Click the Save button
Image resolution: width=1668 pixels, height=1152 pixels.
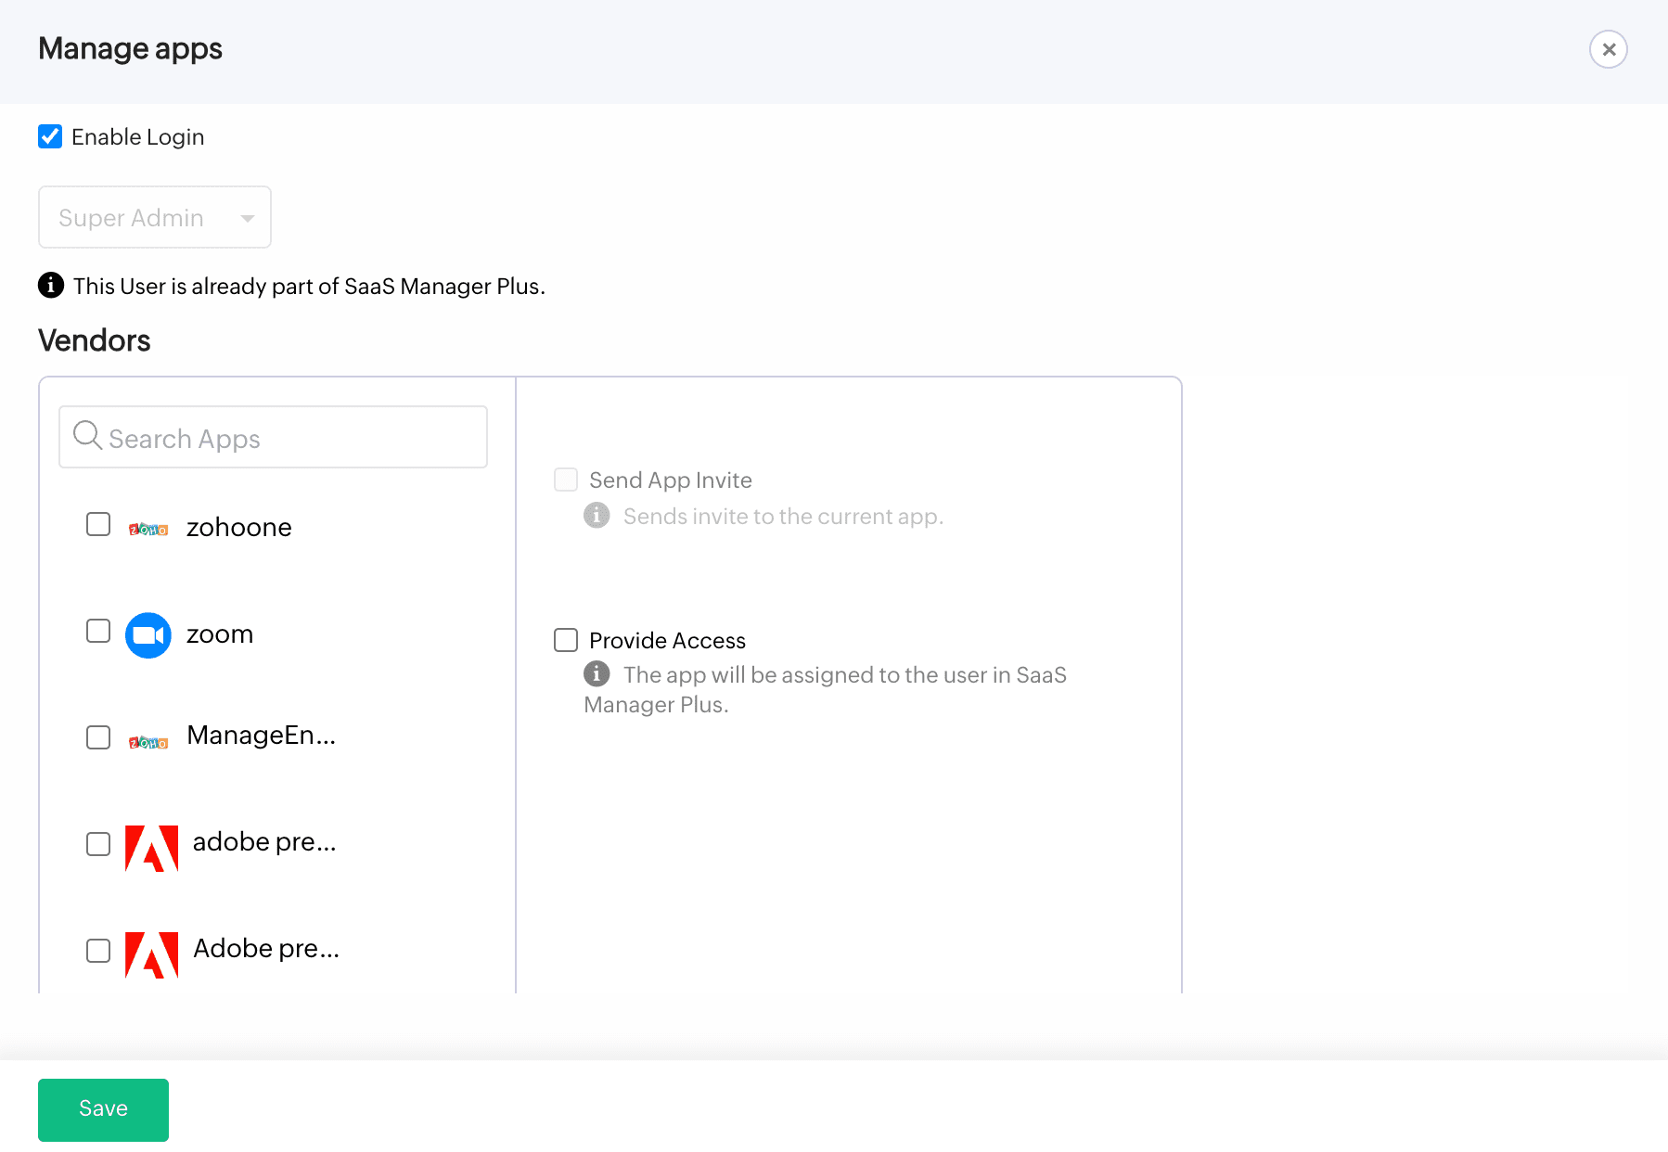click(x=103, y=1108)
